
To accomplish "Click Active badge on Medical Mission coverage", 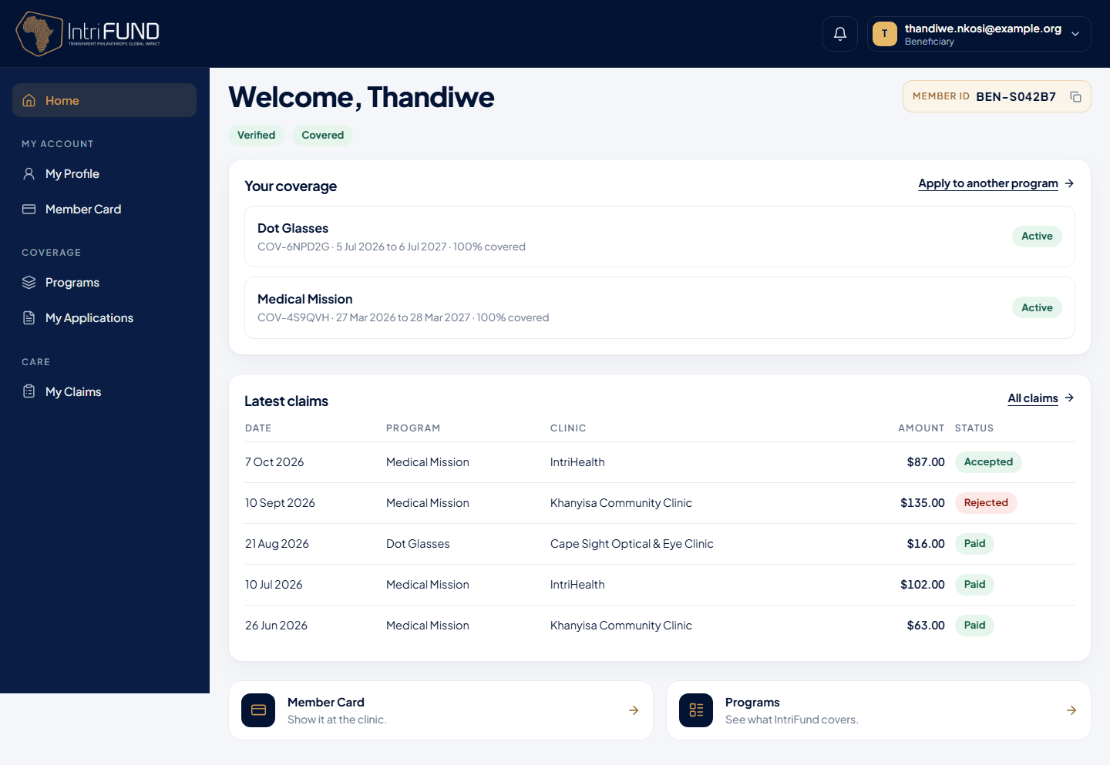I will pos(1037,308).
